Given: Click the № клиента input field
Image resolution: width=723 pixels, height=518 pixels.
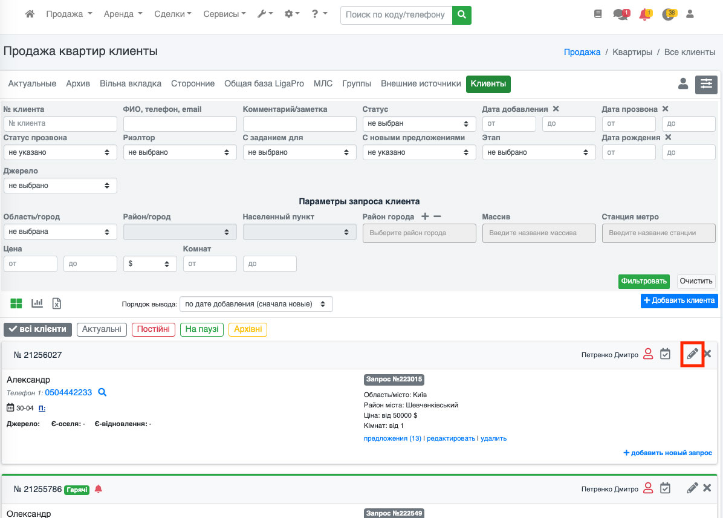Looking at the screenshot, I should 60,123.
